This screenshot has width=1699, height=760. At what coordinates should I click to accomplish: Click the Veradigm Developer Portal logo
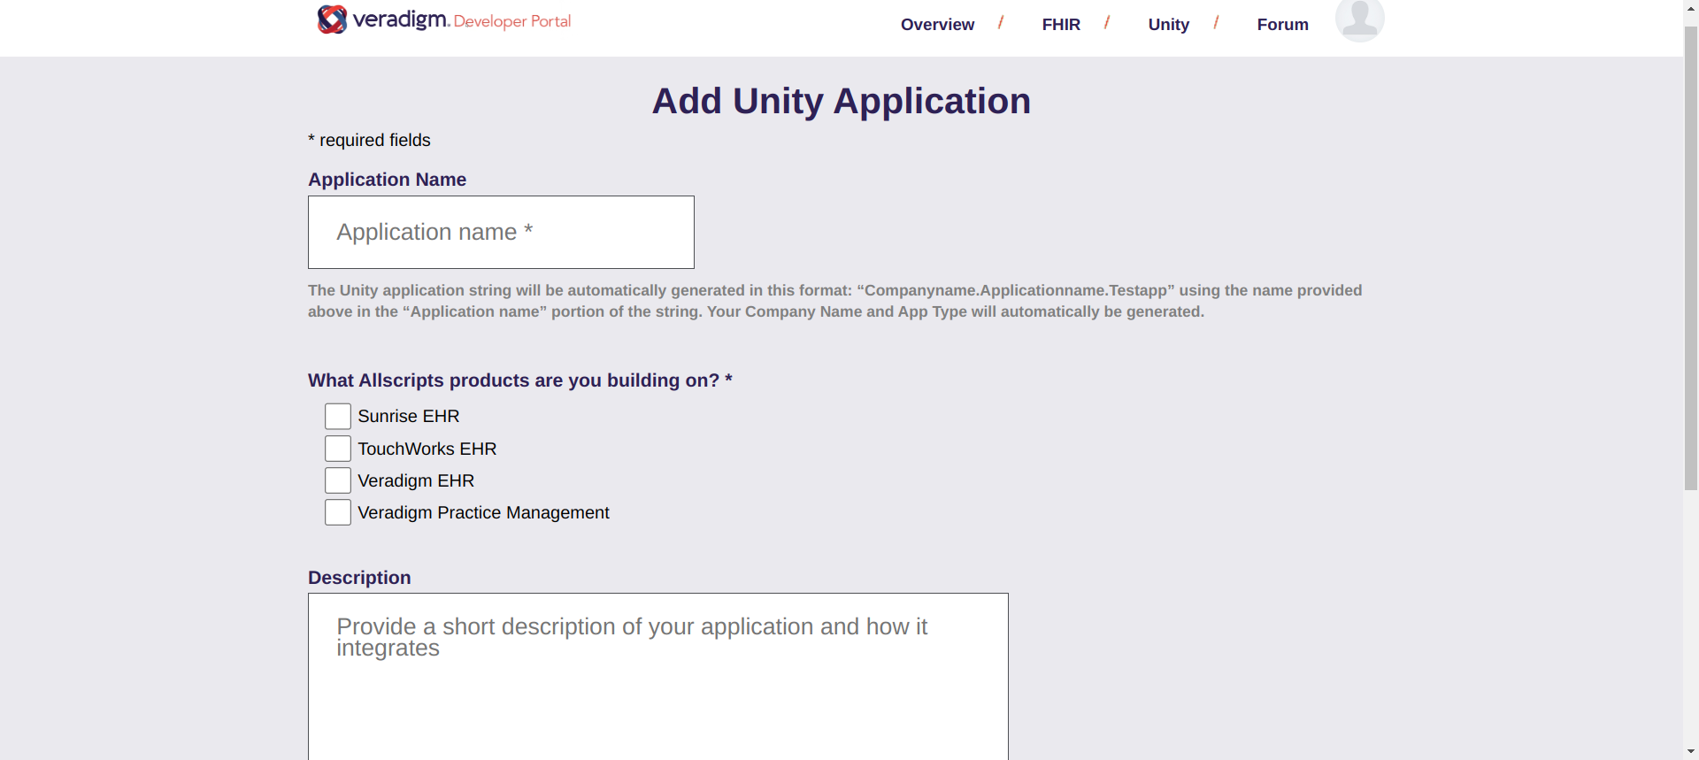click(x=444, y=19)
